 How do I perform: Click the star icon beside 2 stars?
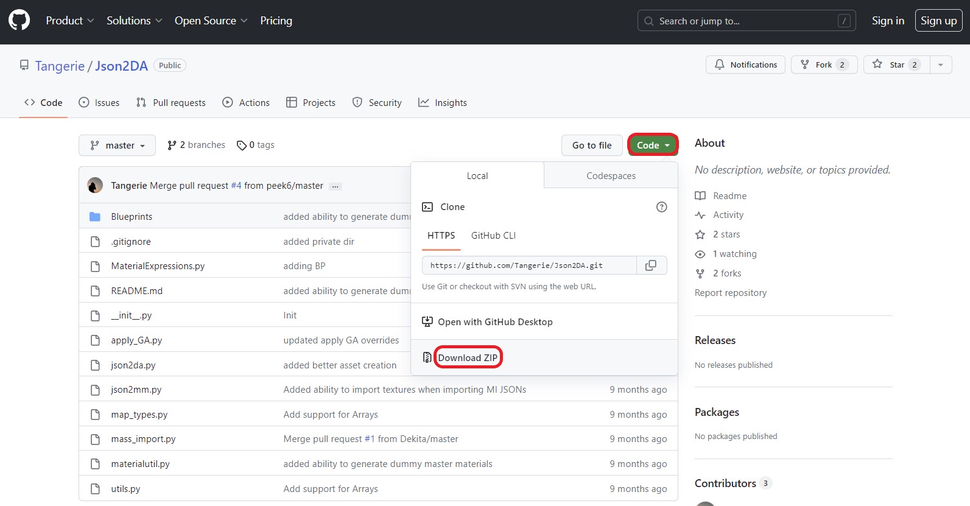point(700,234)
